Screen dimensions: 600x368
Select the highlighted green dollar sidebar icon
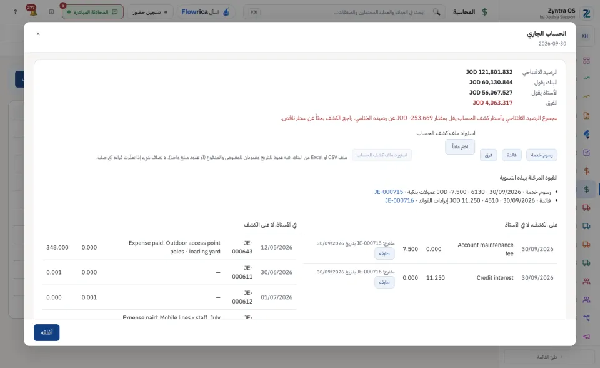coord(586,189)
